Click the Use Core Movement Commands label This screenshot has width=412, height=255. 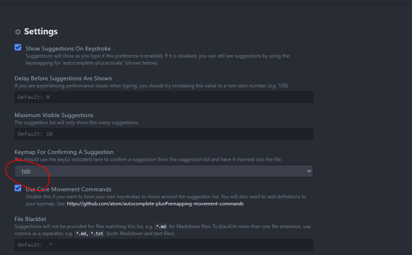point(68,189)
